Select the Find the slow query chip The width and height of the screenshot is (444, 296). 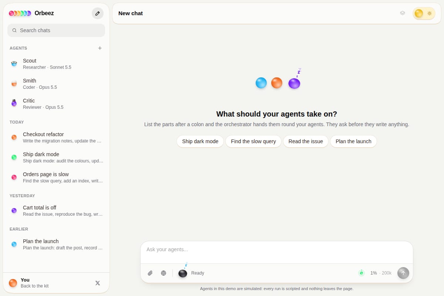point(253,141)
